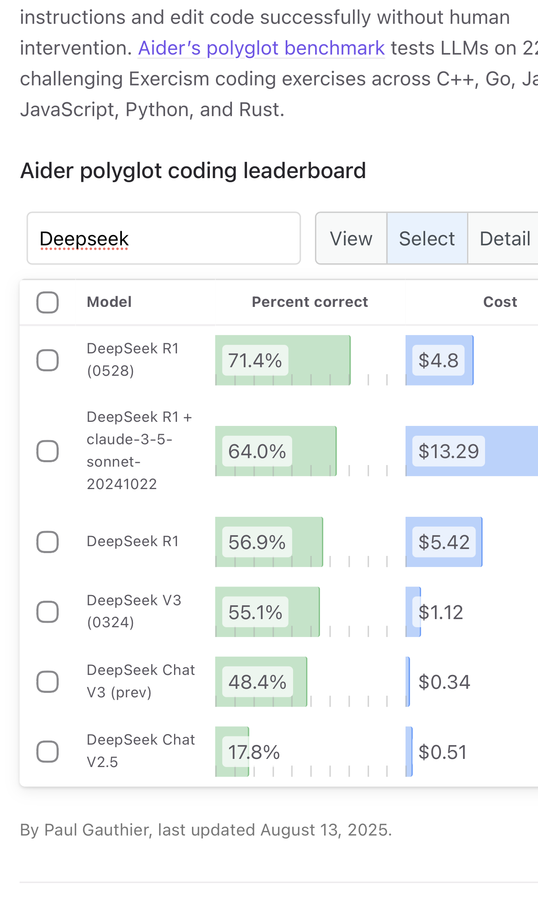Image resolution: width=538 pixels, height=904 pixels.
Task: Check the DeepSeek V3 (0324) checkbox
Action: coord(48,612)
